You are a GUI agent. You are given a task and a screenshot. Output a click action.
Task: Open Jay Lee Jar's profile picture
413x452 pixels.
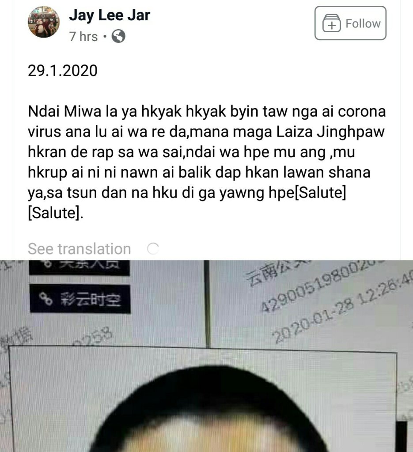point(44,22)
